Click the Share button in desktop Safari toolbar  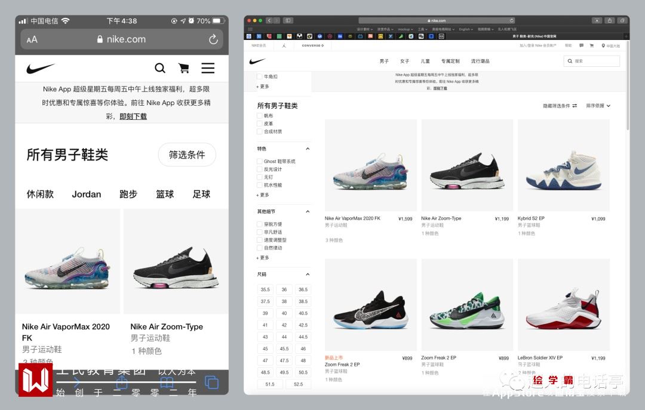tap(610, 20)
